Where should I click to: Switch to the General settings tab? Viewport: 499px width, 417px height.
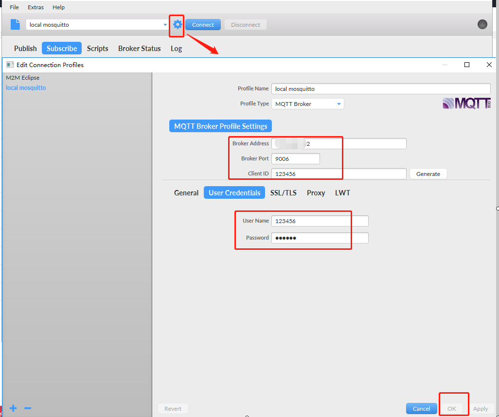186,193
